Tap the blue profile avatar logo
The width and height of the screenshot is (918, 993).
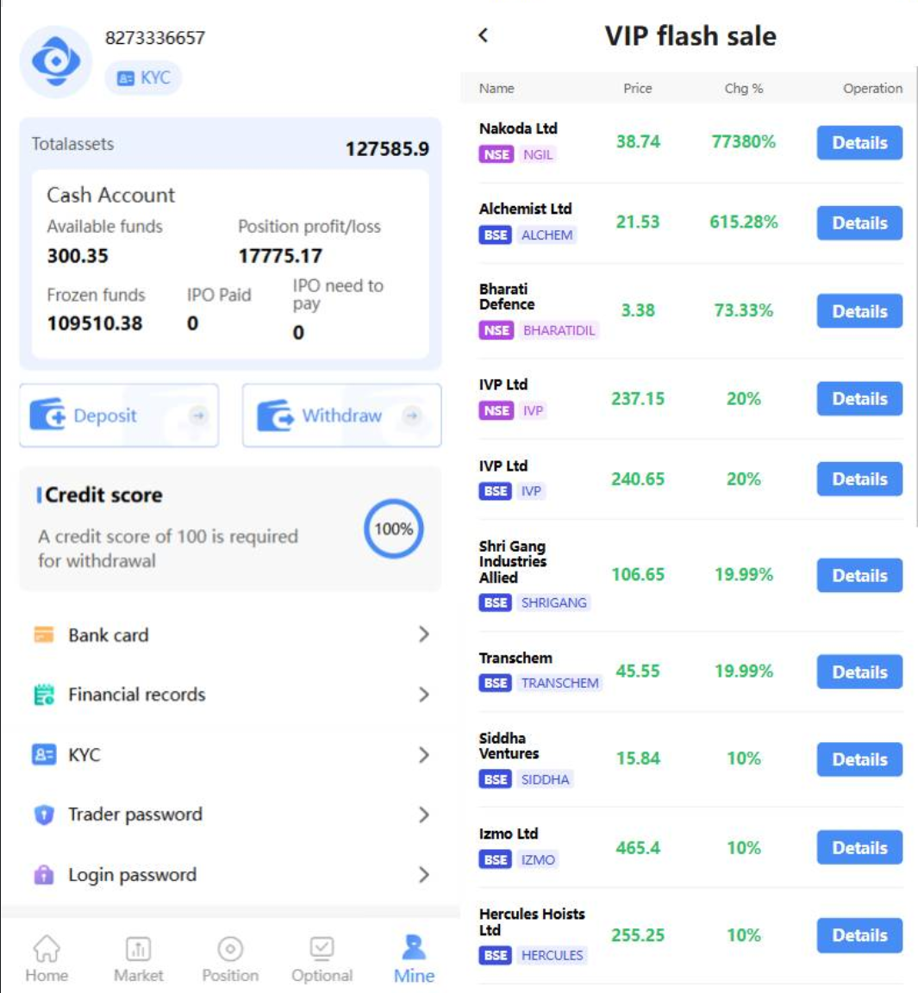(x=56, y=62)
